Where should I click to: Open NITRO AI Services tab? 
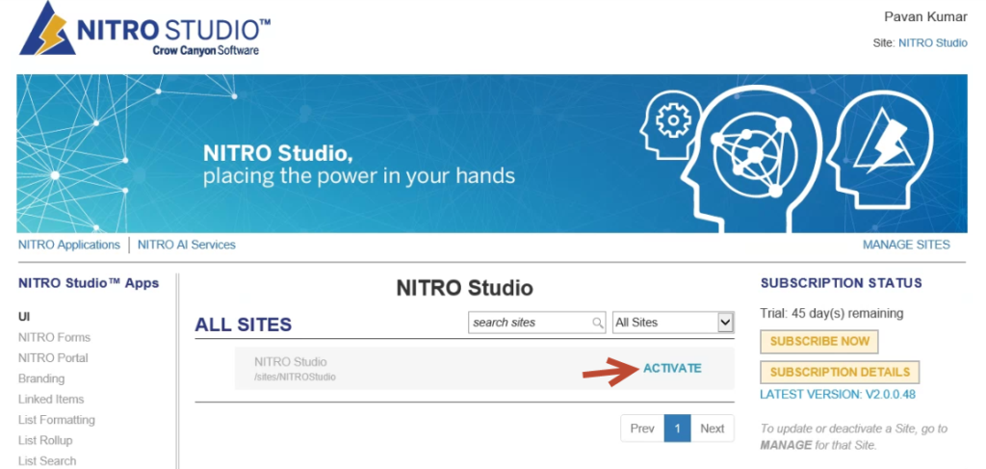[187, 245]
